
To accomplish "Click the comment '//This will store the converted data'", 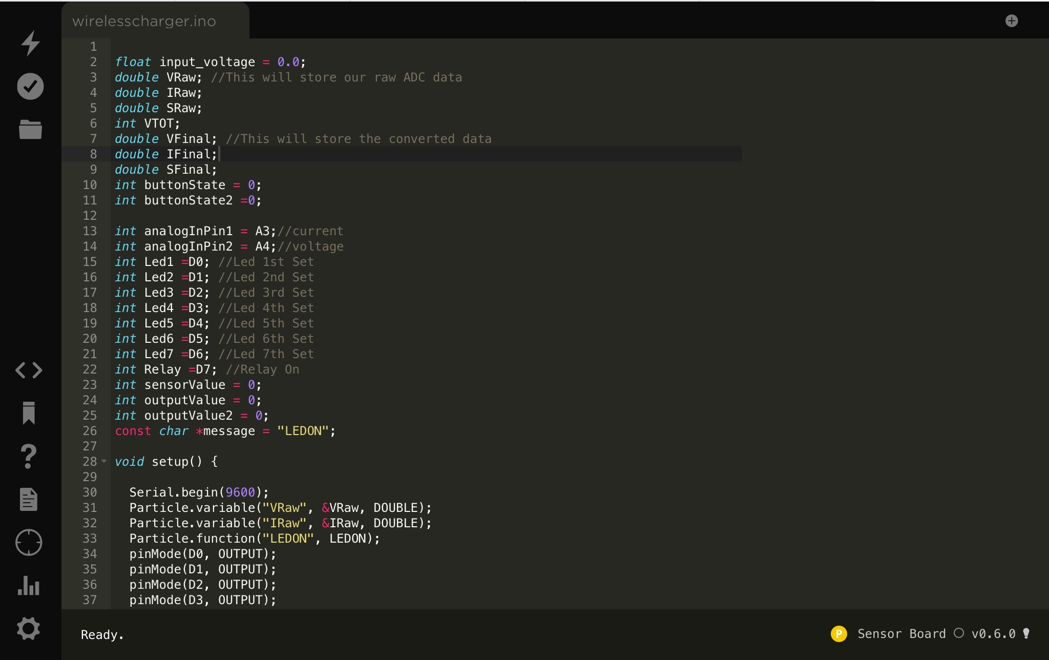I will 359,139.
